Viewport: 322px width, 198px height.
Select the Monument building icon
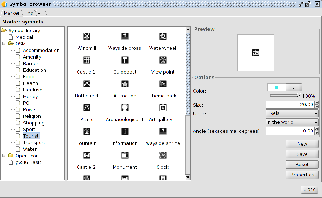click(125, 155)
